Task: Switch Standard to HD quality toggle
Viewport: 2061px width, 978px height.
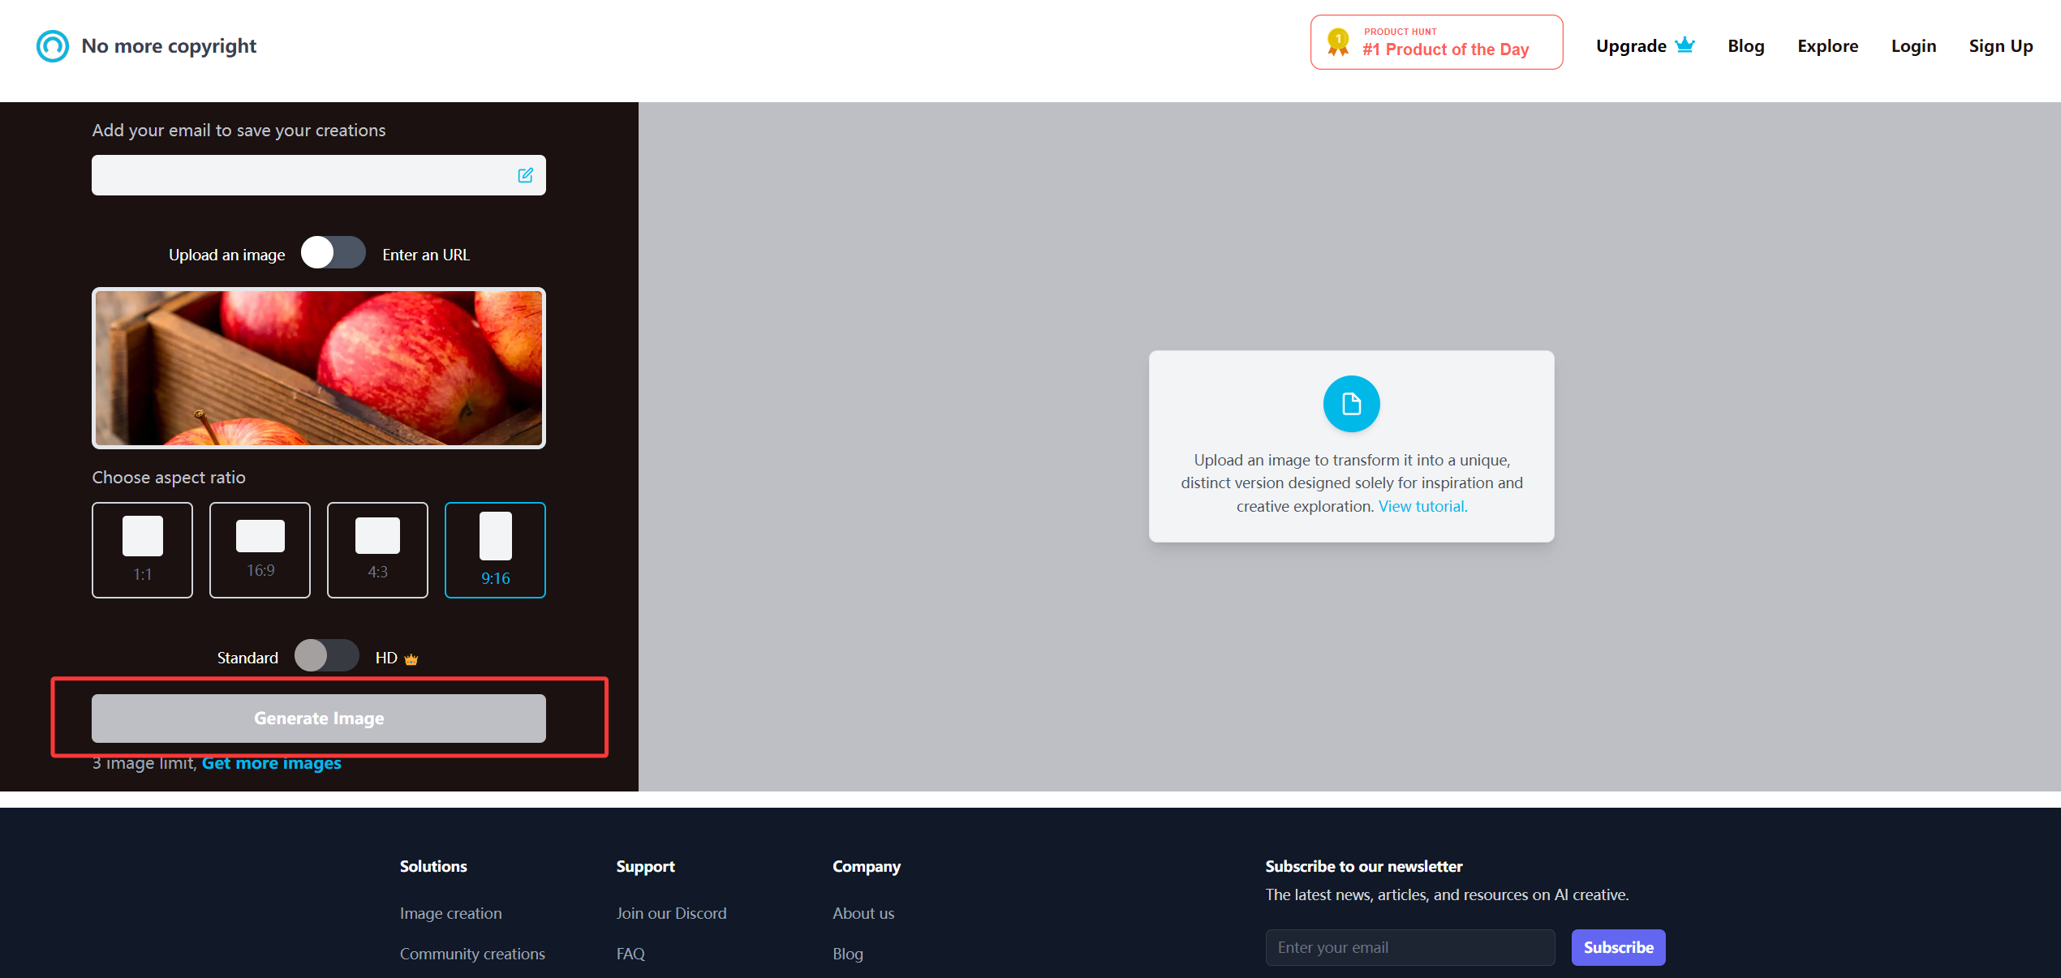Action: pos(326,655)
